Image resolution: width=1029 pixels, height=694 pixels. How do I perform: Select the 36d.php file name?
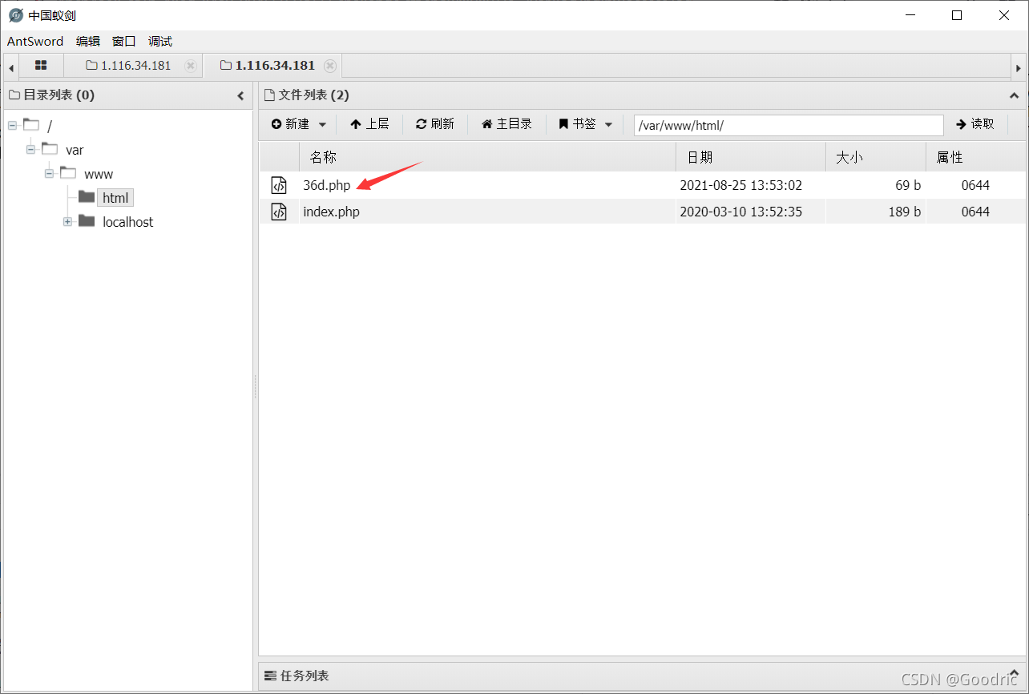(x=327, y=185)
